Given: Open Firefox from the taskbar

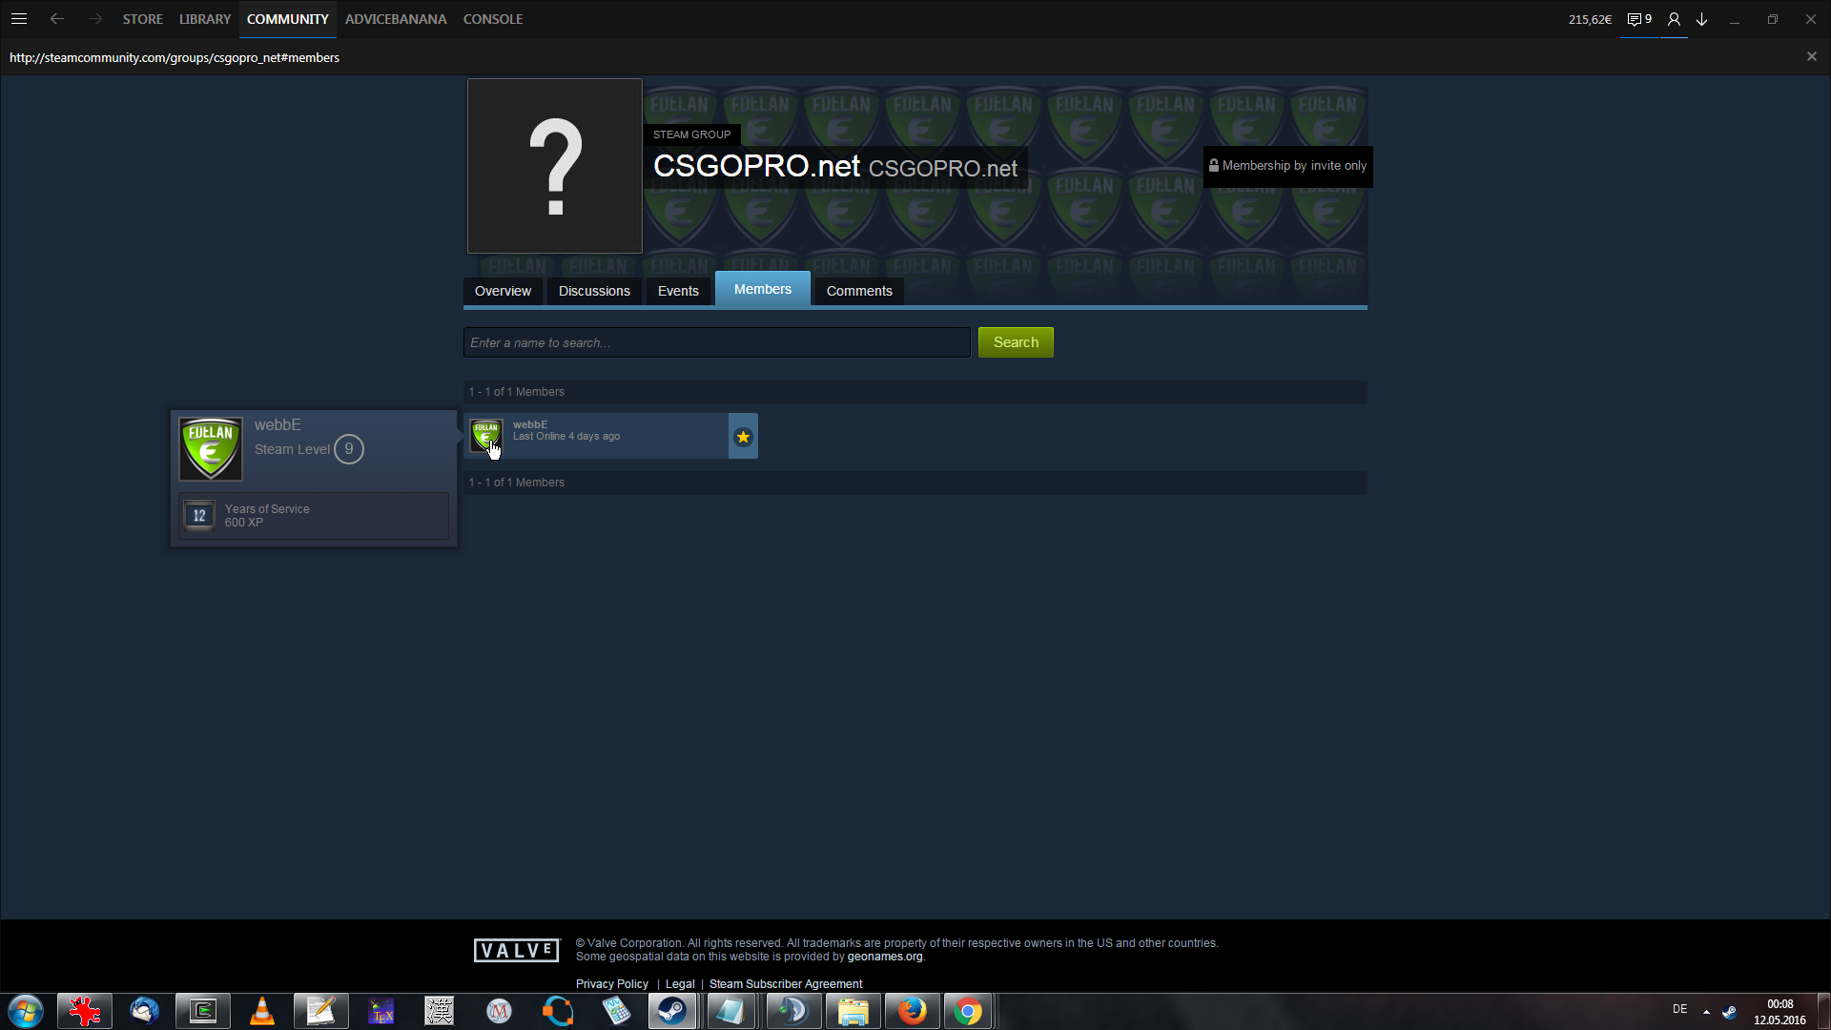Looking at the screenshot, I should [x=912, y=1011].
